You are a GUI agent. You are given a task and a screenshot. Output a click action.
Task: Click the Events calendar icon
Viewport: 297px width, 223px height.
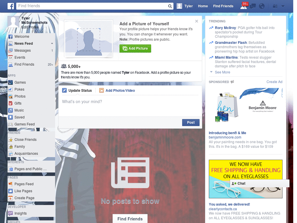pyautogui.click(x=11, y=57)
